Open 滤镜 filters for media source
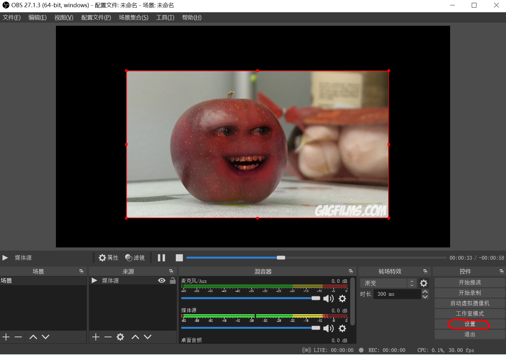 [x=135, y=258]
